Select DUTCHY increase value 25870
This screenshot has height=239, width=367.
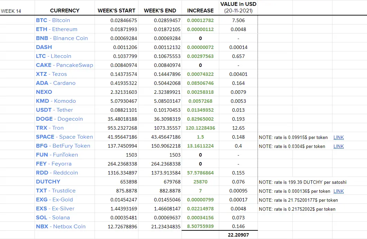click(200, 182)
